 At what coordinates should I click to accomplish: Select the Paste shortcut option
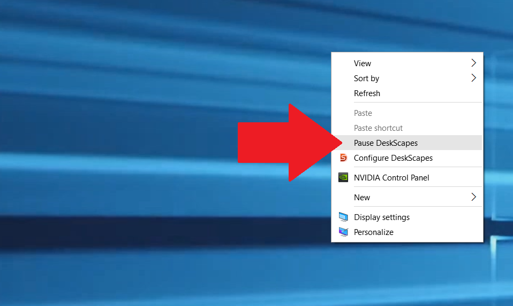tap(378, 128)
